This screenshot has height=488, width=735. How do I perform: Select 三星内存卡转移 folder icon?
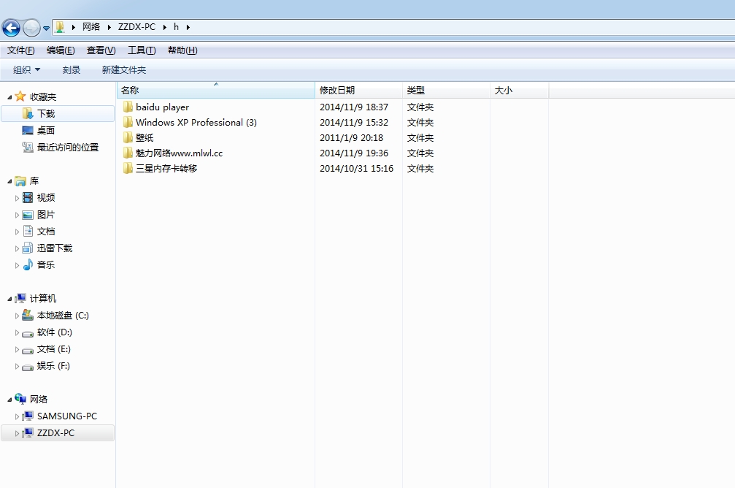click(128, 169)
